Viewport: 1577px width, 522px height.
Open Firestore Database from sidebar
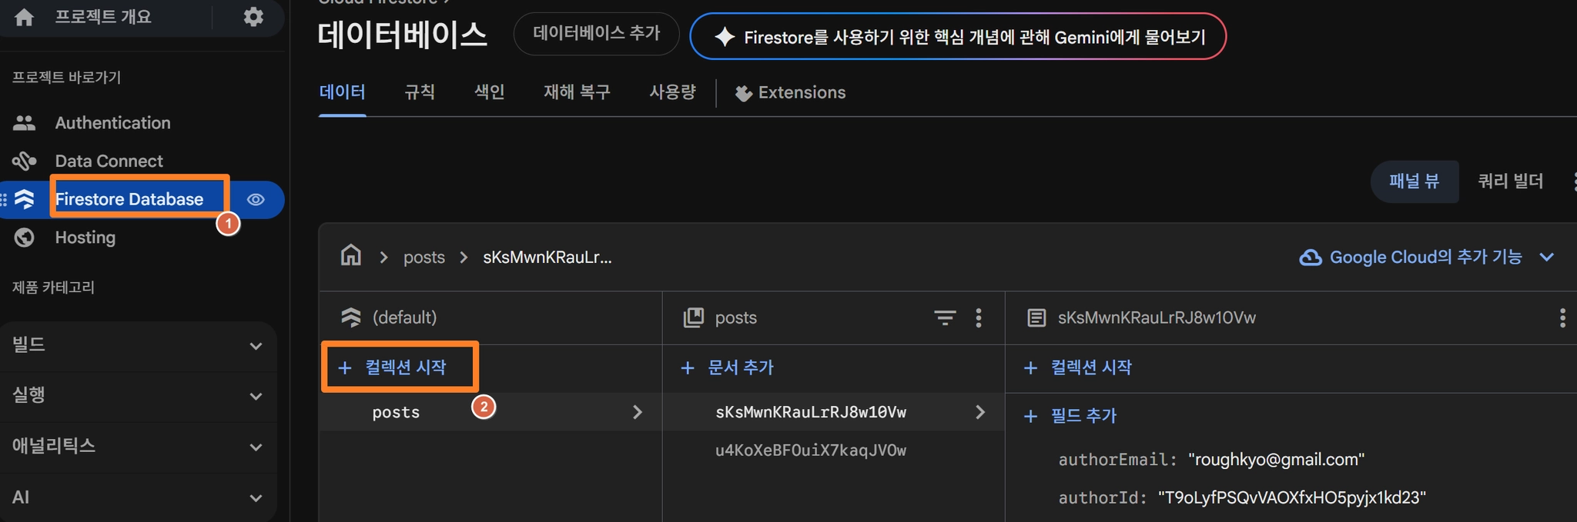129,199
